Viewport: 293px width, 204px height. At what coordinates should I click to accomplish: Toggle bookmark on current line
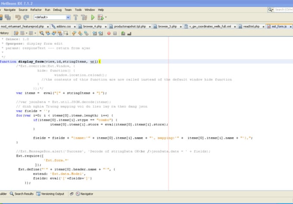click(x=86, y=33)
